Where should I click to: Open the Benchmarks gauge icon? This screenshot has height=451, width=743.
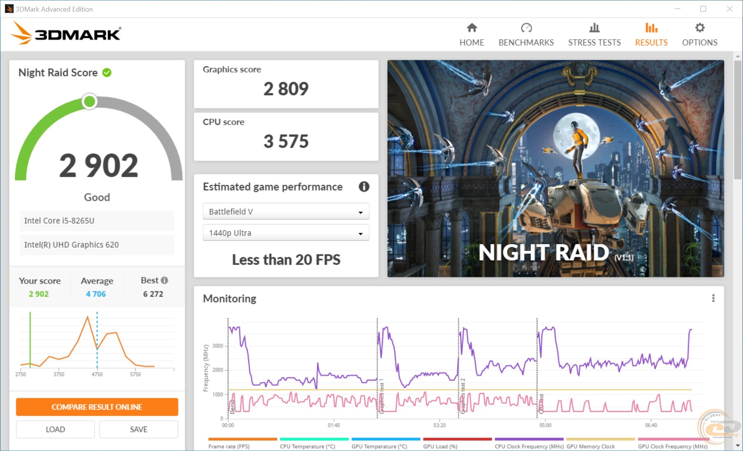coord(526,28)
